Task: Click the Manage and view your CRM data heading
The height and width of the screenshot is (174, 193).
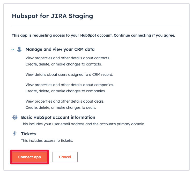Action: point(60,49)
